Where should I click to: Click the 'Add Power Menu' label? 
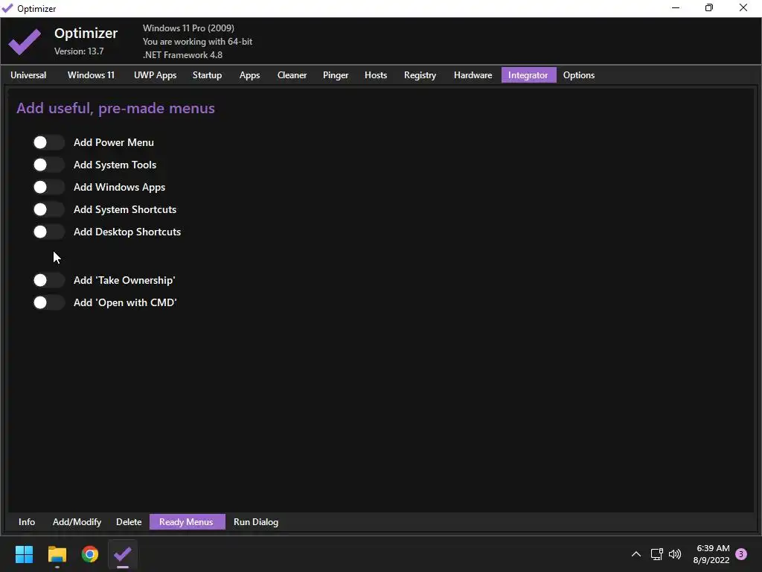coord(114,142)
